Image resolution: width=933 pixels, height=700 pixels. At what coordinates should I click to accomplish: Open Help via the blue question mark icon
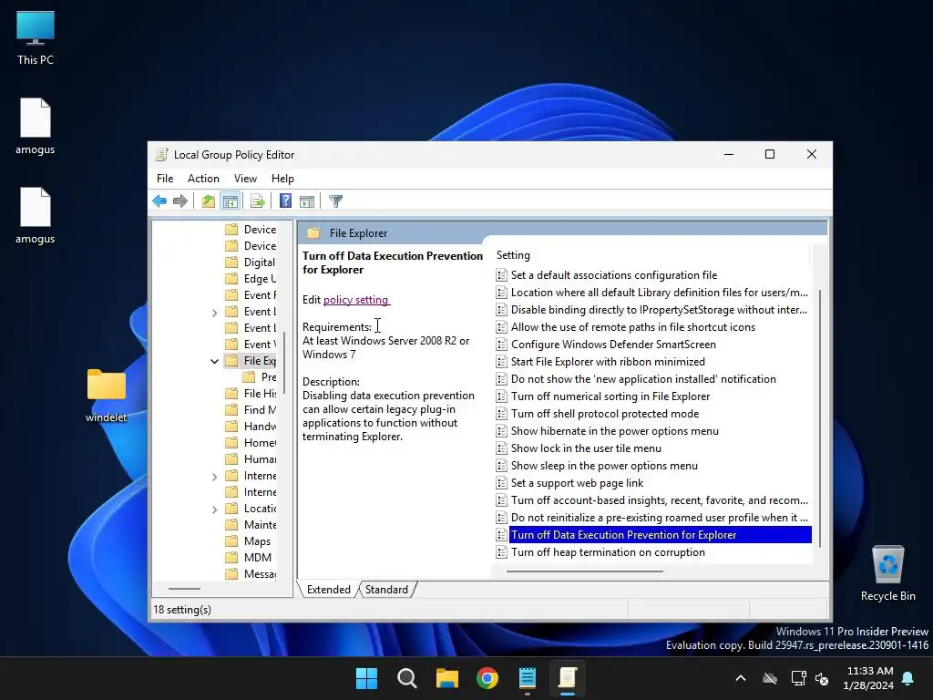pos(285,201)
